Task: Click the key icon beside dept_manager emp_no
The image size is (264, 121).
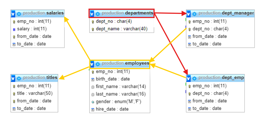Action: [x=190, y=22]
